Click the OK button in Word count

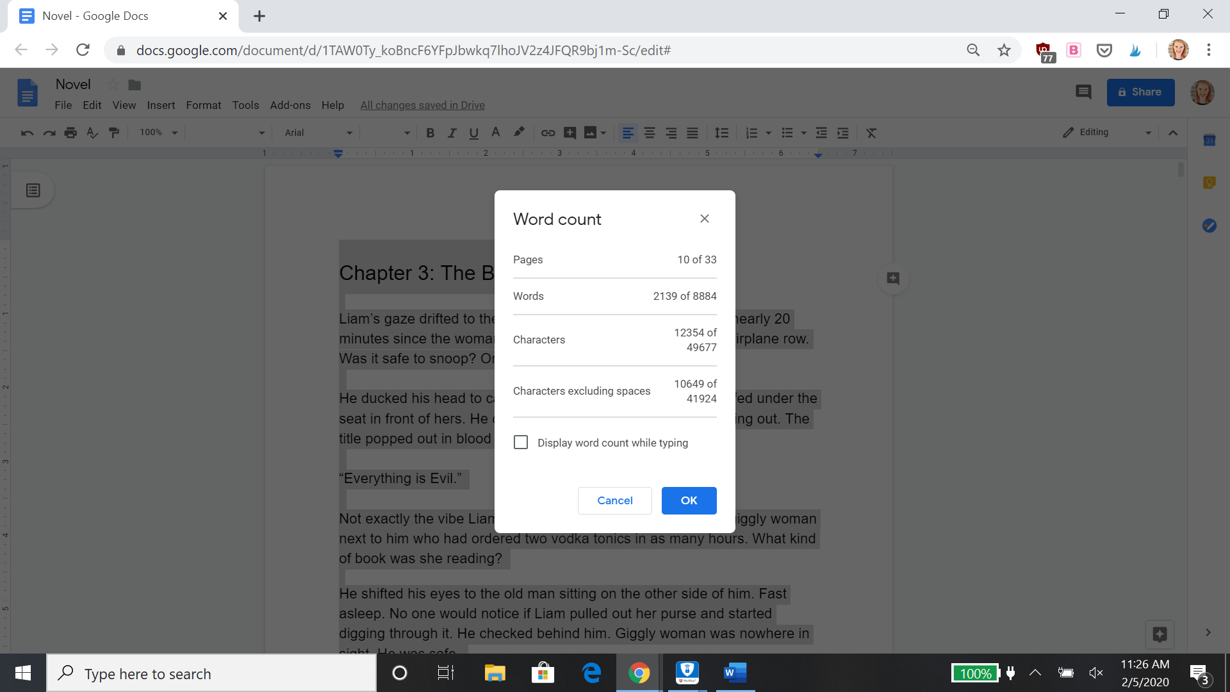[x=689, y=500]
